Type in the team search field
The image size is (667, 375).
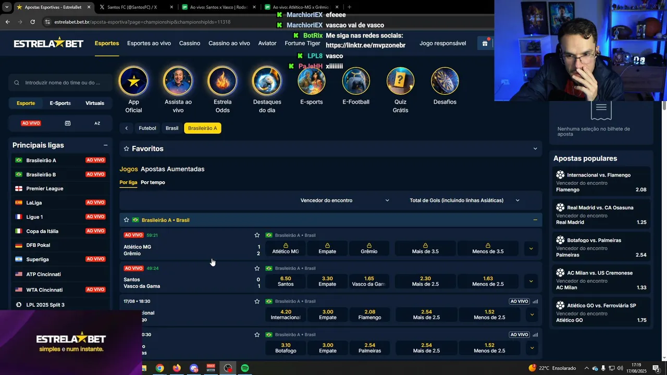tap(60, 82)
